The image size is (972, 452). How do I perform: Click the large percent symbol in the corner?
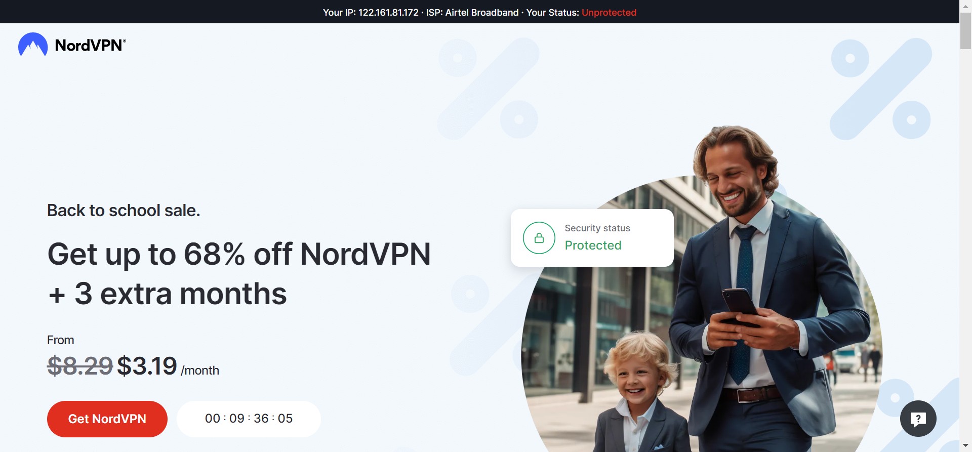[881, 89]
